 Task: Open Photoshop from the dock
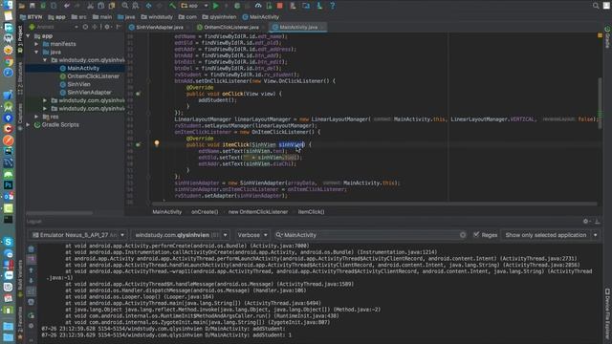(x=9, y=184)
